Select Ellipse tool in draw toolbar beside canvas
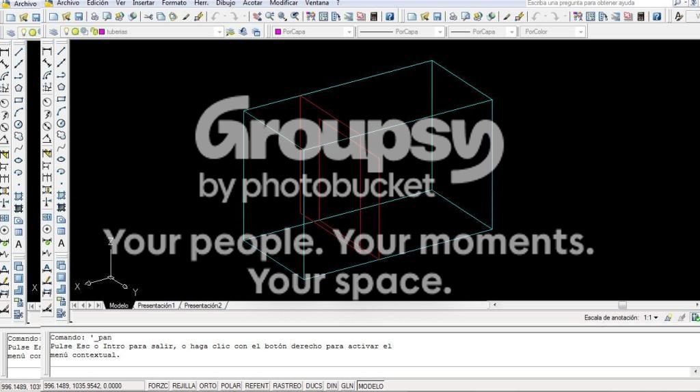 pyautogui.click(x=61, y=159)
